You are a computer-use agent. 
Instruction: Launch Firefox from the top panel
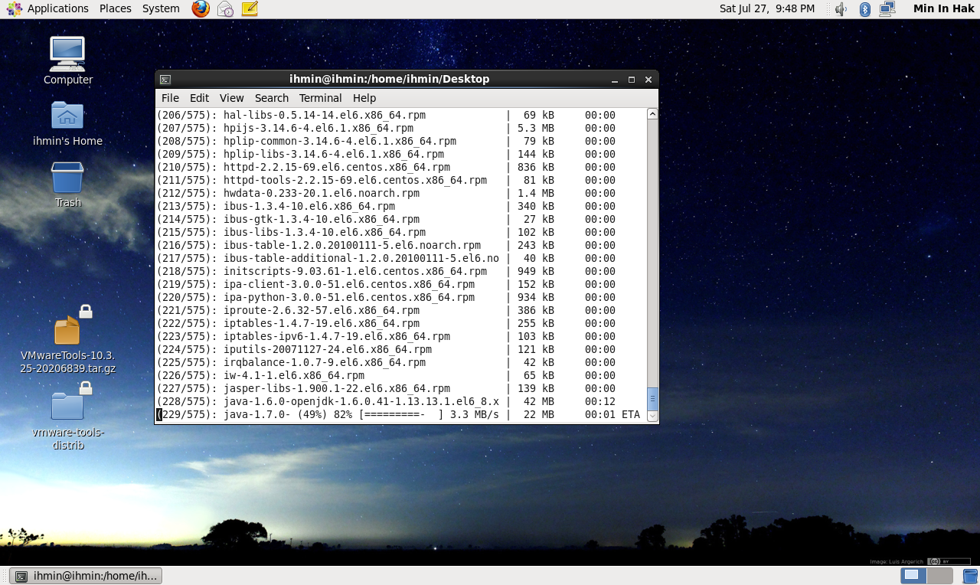point(201,8)
